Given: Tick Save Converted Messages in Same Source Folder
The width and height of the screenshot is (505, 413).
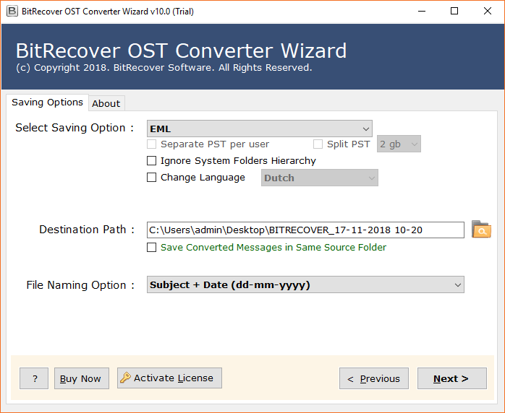Looking at the screenshot, I should pyautogui.click(x=151, y=247).
